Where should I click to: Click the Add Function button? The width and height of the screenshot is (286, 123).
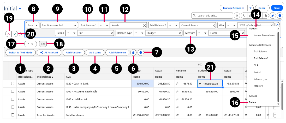(74, 52)
